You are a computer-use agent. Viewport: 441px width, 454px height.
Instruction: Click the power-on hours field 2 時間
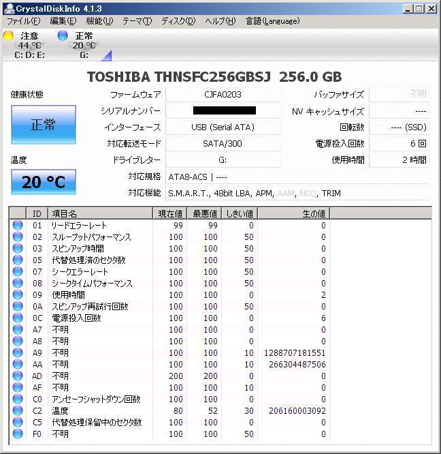click(399, 160)
